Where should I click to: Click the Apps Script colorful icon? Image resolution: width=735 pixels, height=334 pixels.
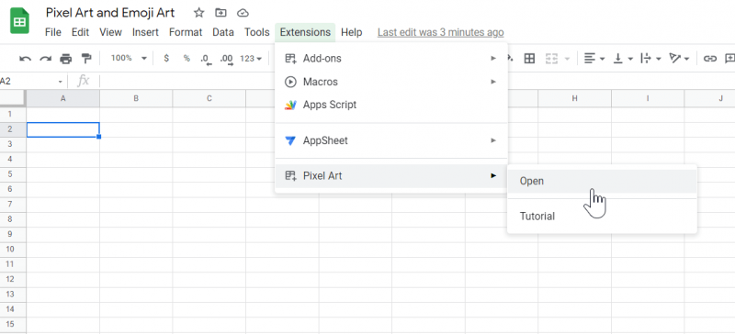click(290, 105)
